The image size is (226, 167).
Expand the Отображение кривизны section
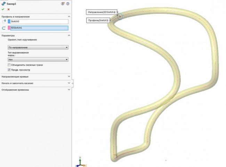pos(69,90)
